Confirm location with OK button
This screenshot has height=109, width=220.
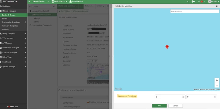coord(159,106)
